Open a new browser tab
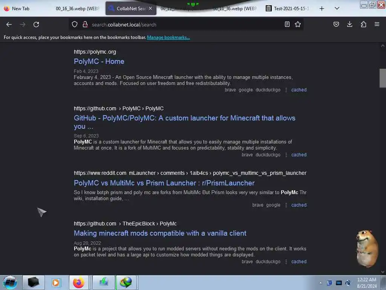The image size is (386, 290). pyautogui.click(x=322, y=9)
